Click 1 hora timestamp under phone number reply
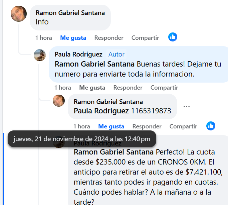 pos(82,126)
